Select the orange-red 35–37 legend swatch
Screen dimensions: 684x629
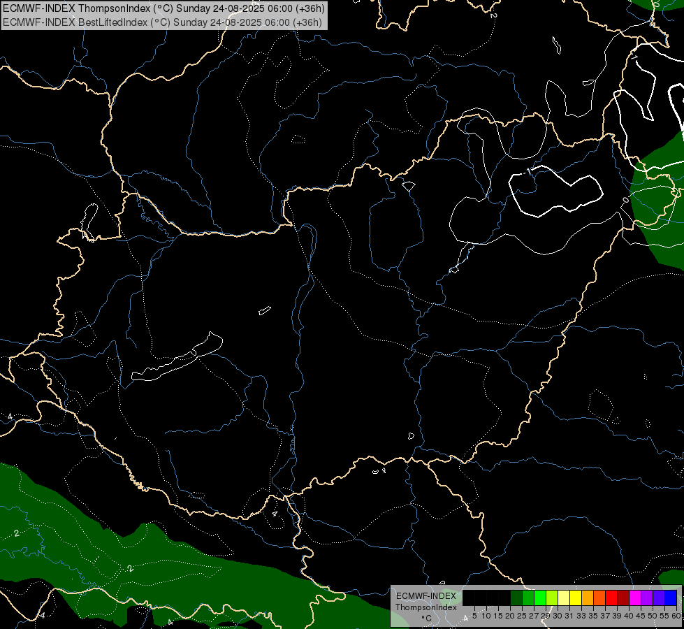pyautogui.click(x=599, y=598)
